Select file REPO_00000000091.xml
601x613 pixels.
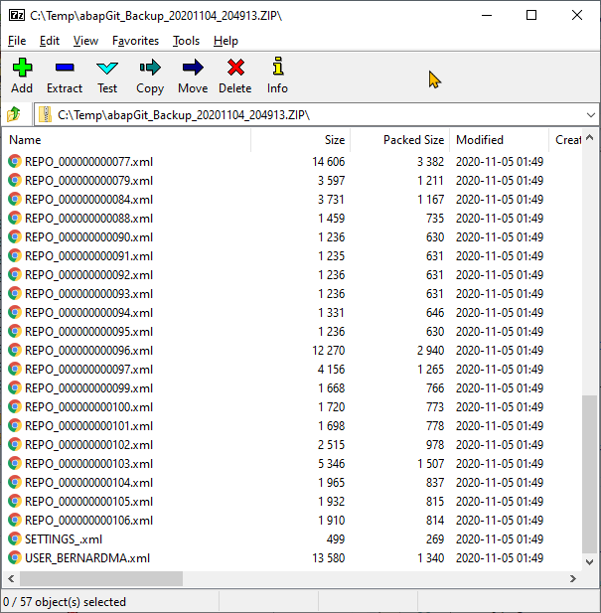click(88, 256)
